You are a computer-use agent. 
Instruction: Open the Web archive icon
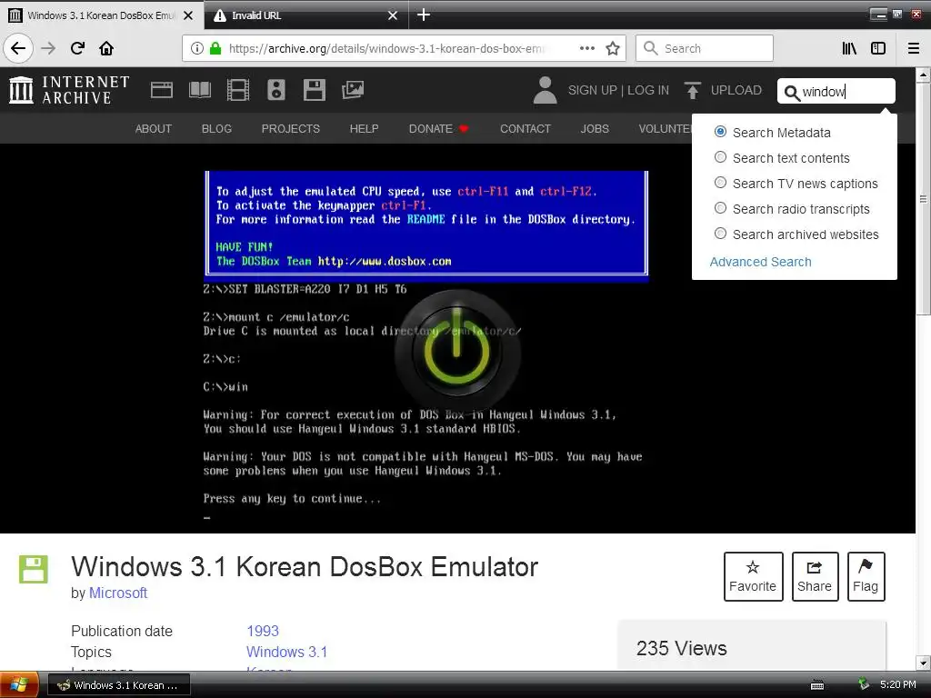click(x=162, y=90)
